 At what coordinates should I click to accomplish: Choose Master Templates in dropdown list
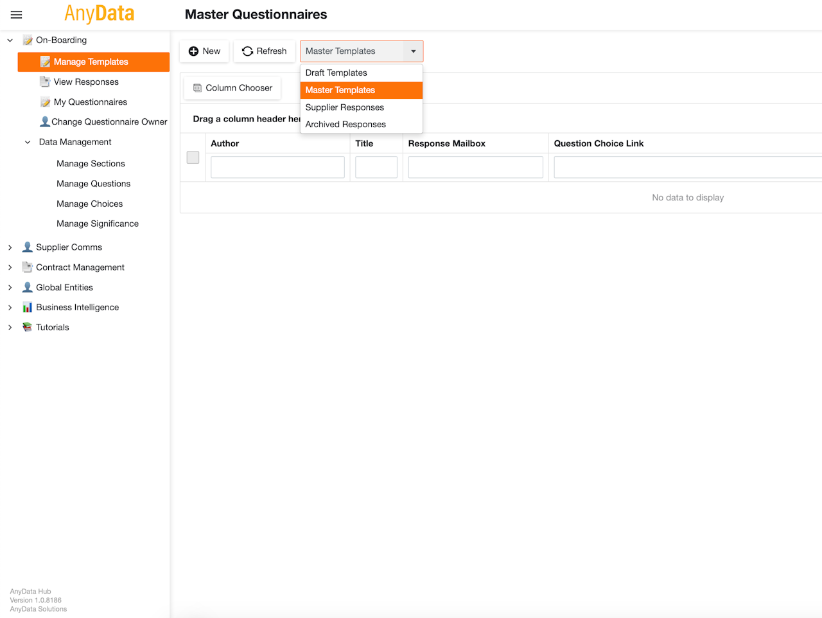[362, 90]
